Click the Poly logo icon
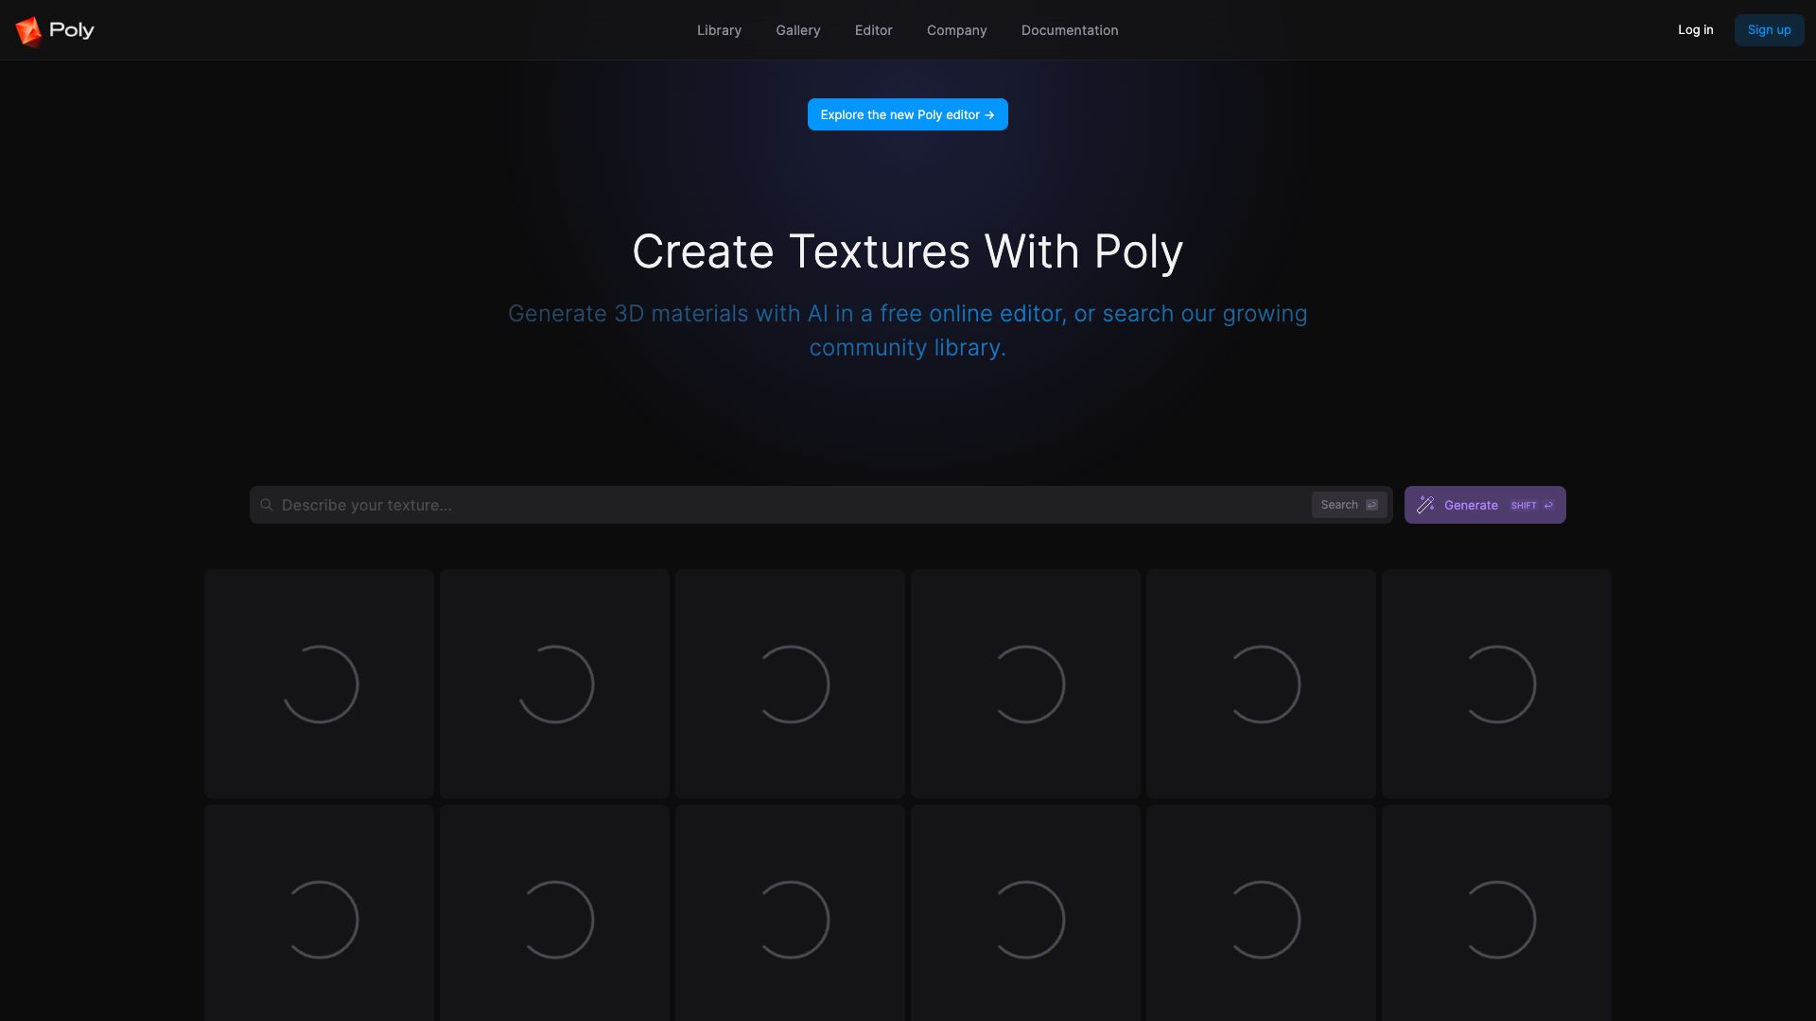The image size is (1816, 1021). [28, 31]
